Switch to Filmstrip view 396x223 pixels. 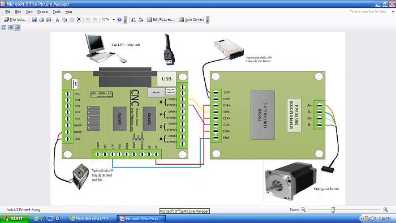tap(10, 27)
